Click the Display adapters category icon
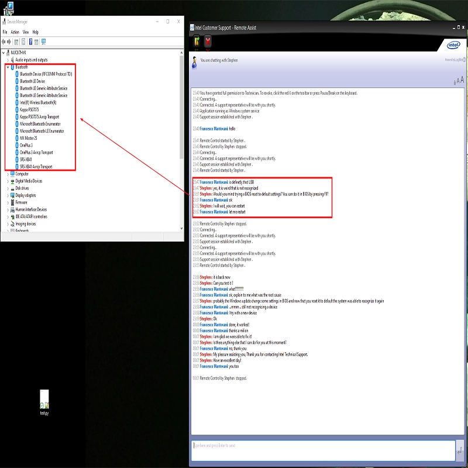468x468 pixels. 12,195
